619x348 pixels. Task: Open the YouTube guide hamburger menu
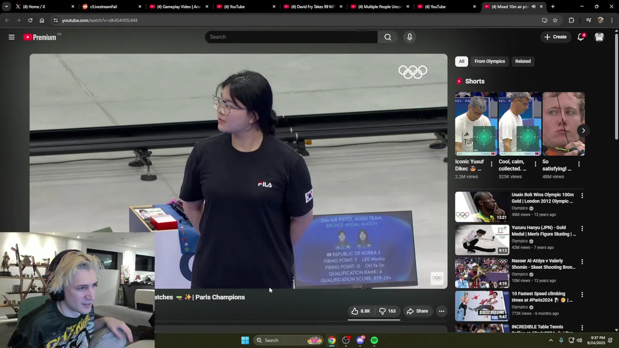(12, 37)
